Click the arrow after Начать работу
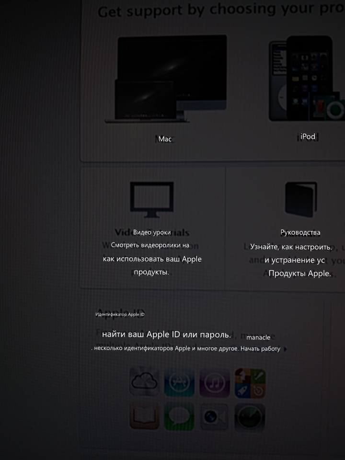The image size is (345, 460). click(x=286, y=349)
